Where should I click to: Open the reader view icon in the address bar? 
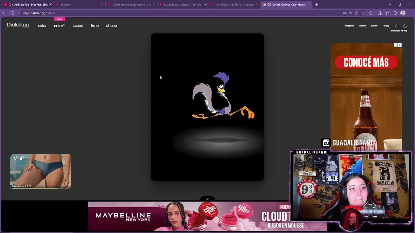click(357, 13)
